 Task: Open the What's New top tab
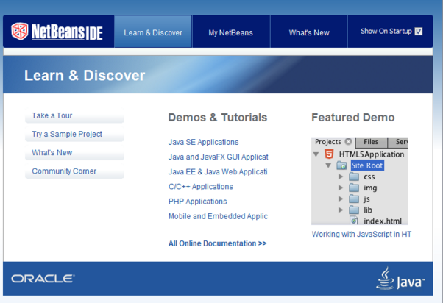[x=309, y=32]
